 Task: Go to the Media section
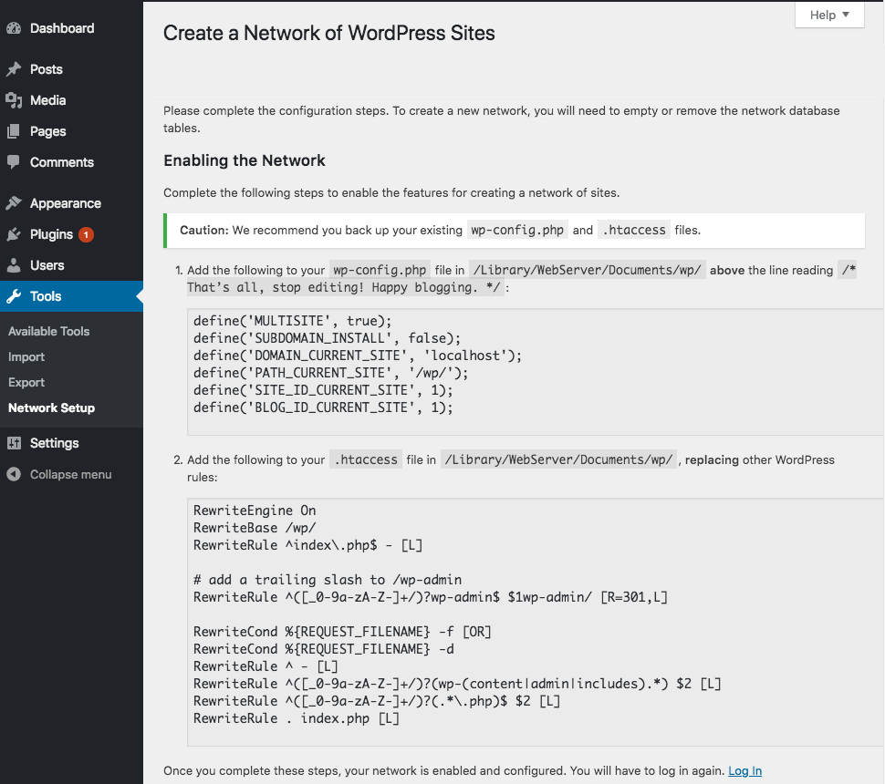tap(48, 100)
